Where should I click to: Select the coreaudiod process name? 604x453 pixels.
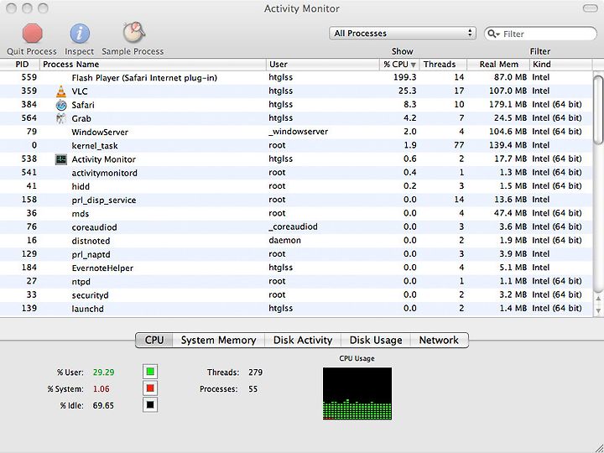point(94,227)
